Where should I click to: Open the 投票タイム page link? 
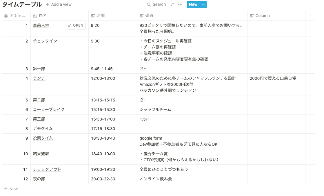point(43,138)
